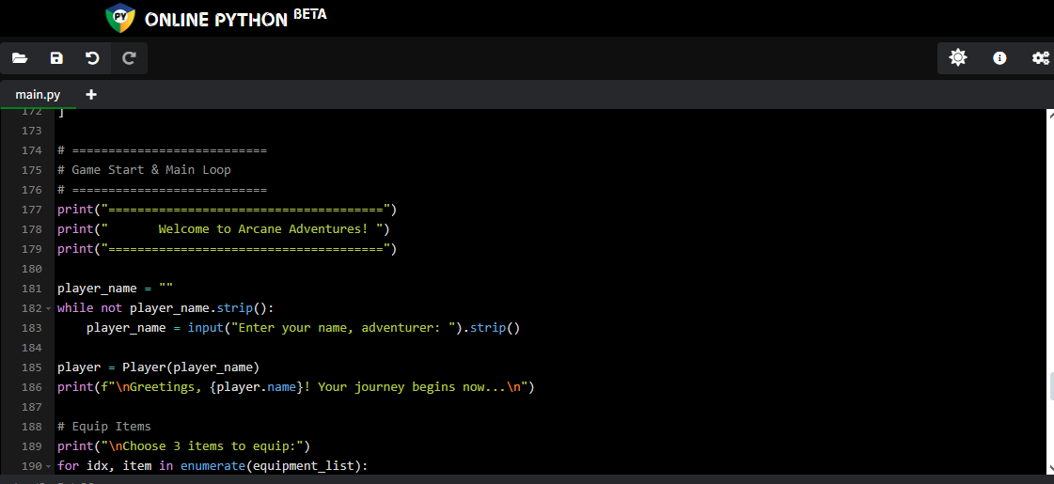Image resolution: width=1054 pixels, height=484 pixels.
Task: Click empty line number 180 in gutter
Action: [32, 269]
